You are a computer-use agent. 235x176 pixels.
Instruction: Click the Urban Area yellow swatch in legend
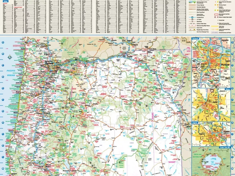215,26
